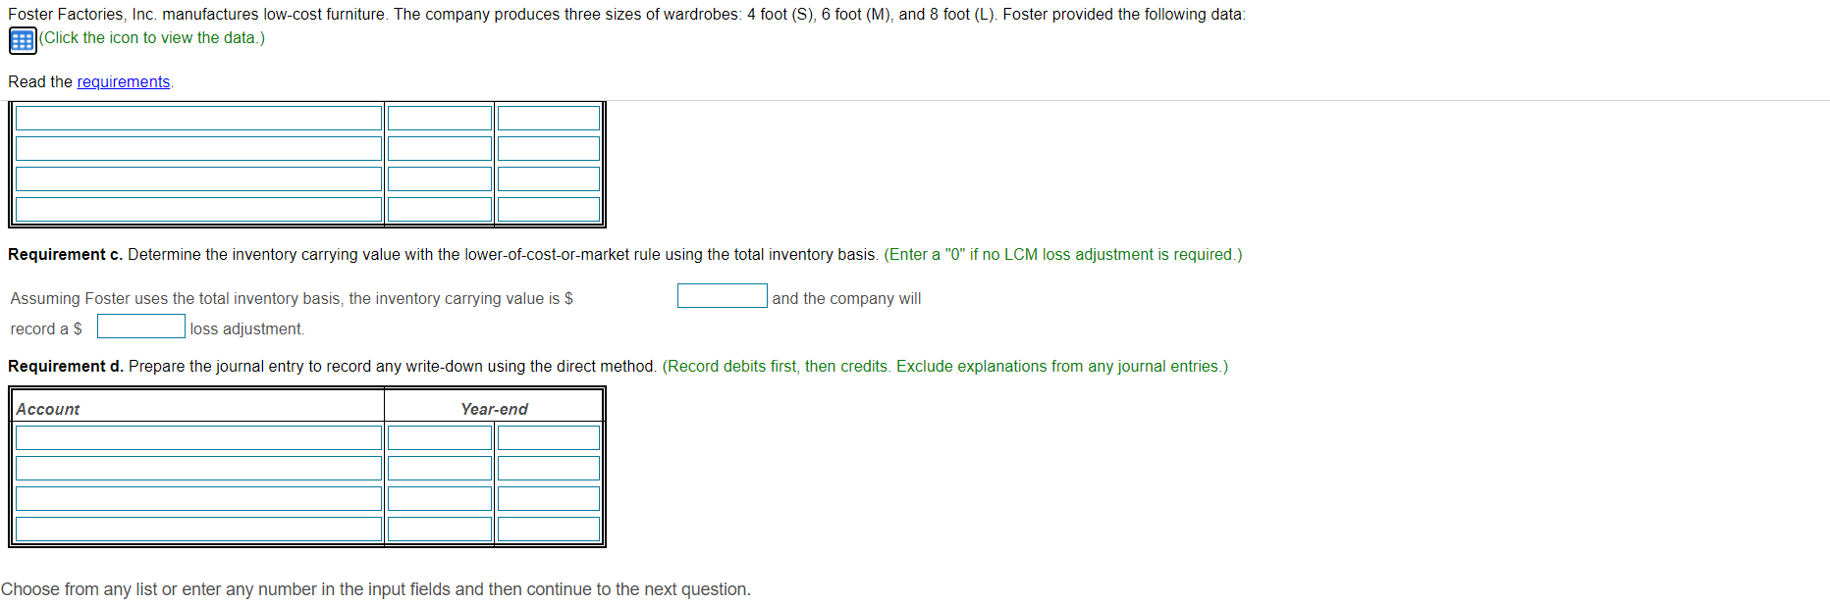Click the Year-end column header
The width and height of the screenshot is (1830, 606).
(x=496, y=409)
